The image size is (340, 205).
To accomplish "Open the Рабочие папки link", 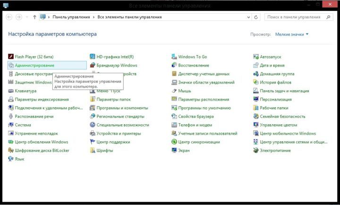I will [274, 108].
